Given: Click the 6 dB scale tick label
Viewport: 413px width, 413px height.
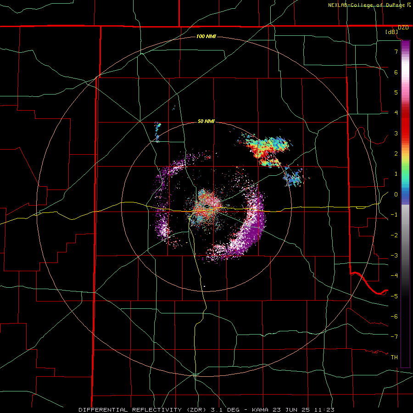Looking at the screenshot, I should pyautogui.click(x=396, y=72).
